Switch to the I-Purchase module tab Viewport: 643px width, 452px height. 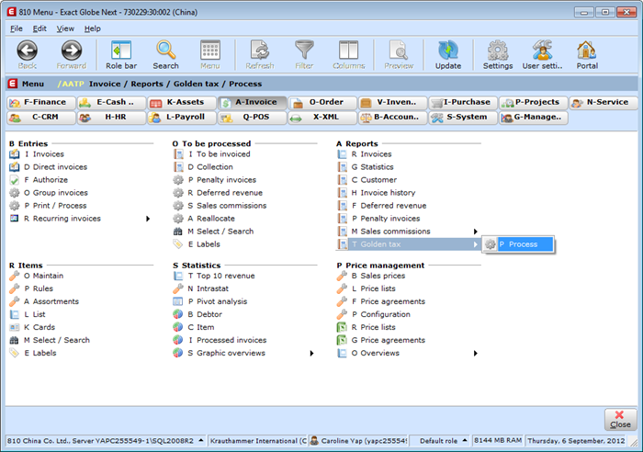(463, 103)
